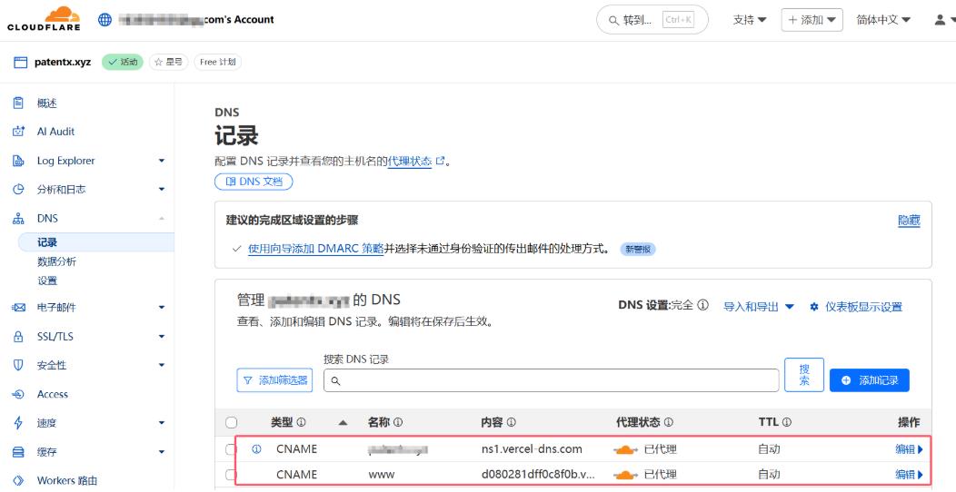
Task: Click the 搜索 DNS 记录 search field
Action: click(x=553, y=380)
